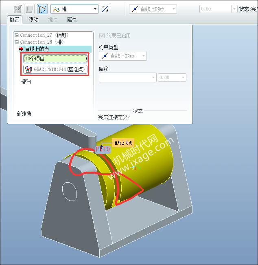Screen dimensions: 258x265
Task: Click the PNT0 datum point label
Action: tap(103, 149)
